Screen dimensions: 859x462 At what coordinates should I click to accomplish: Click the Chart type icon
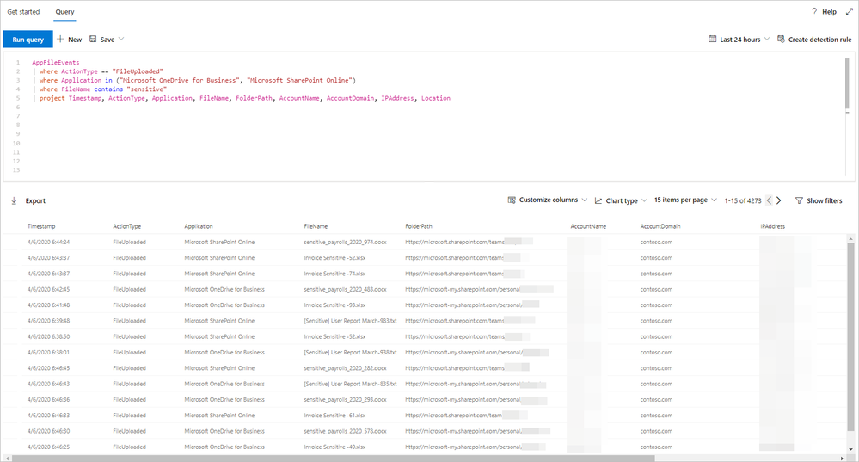(598, 200)
